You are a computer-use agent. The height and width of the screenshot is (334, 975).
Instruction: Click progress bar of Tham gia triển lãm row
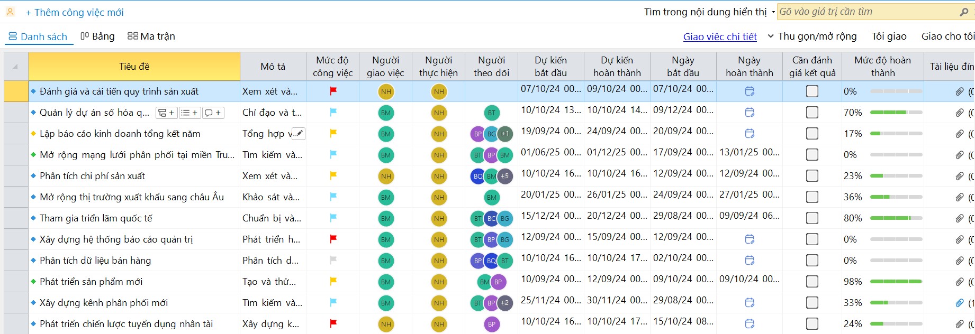coord(896,218)
